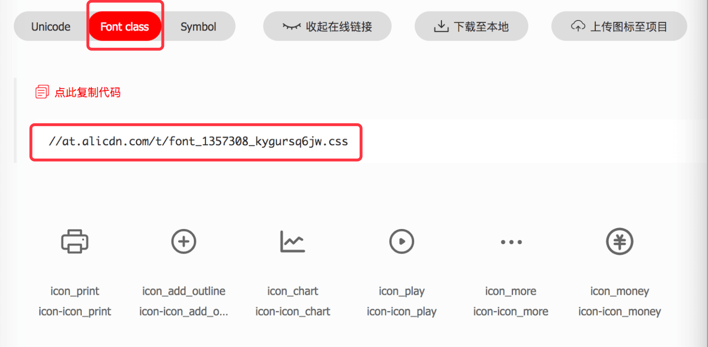This screenshot has height=347, width=708.
Task: Switch to the Symbol tab
Action: pos(198,27)
